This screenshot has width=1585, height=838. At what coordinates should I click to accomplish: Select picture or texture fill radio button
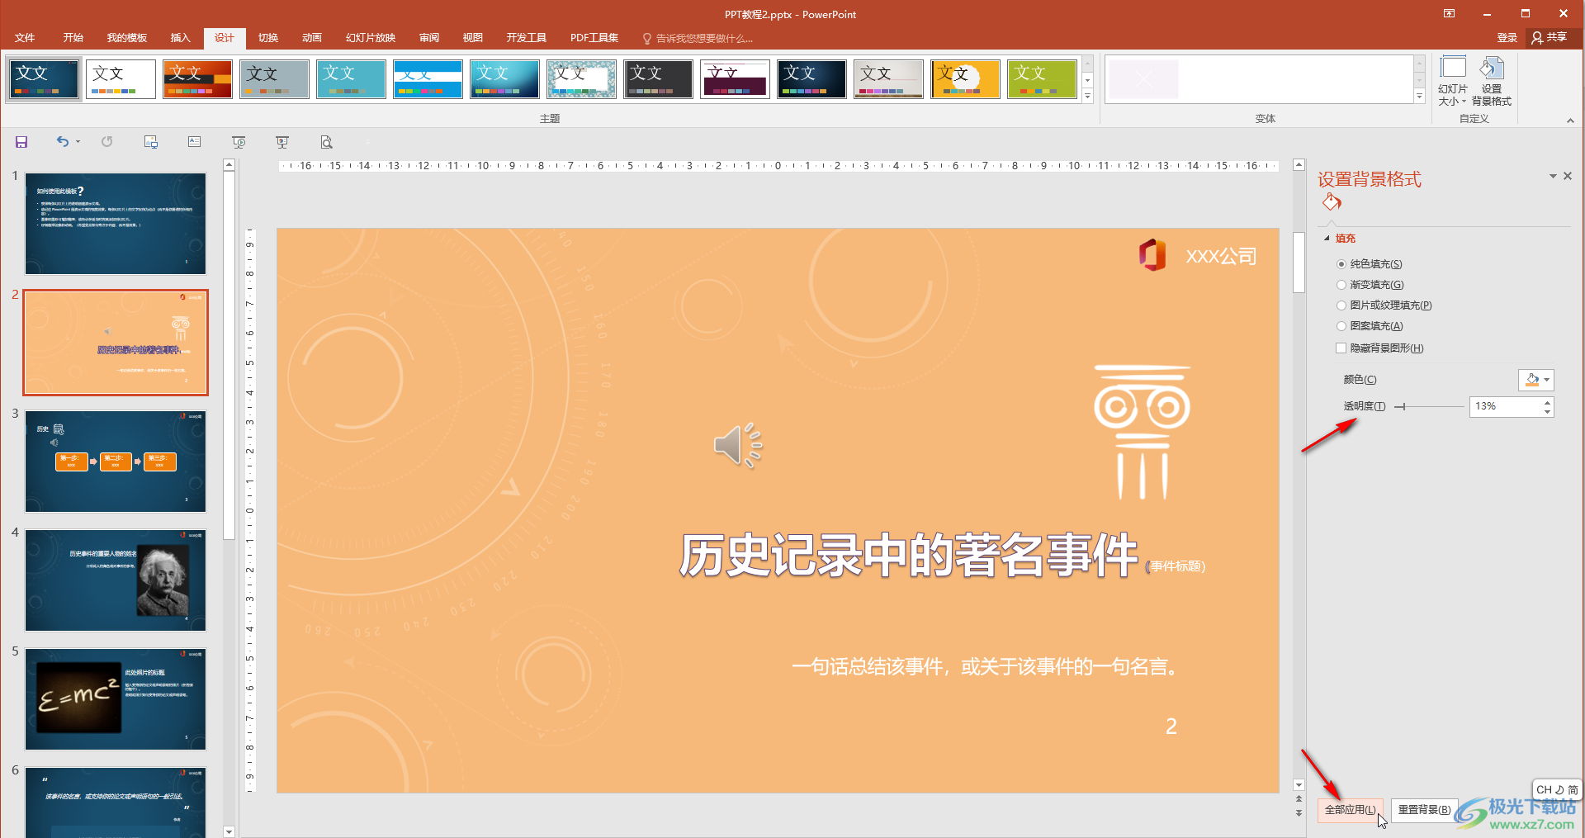(1341, 305)
